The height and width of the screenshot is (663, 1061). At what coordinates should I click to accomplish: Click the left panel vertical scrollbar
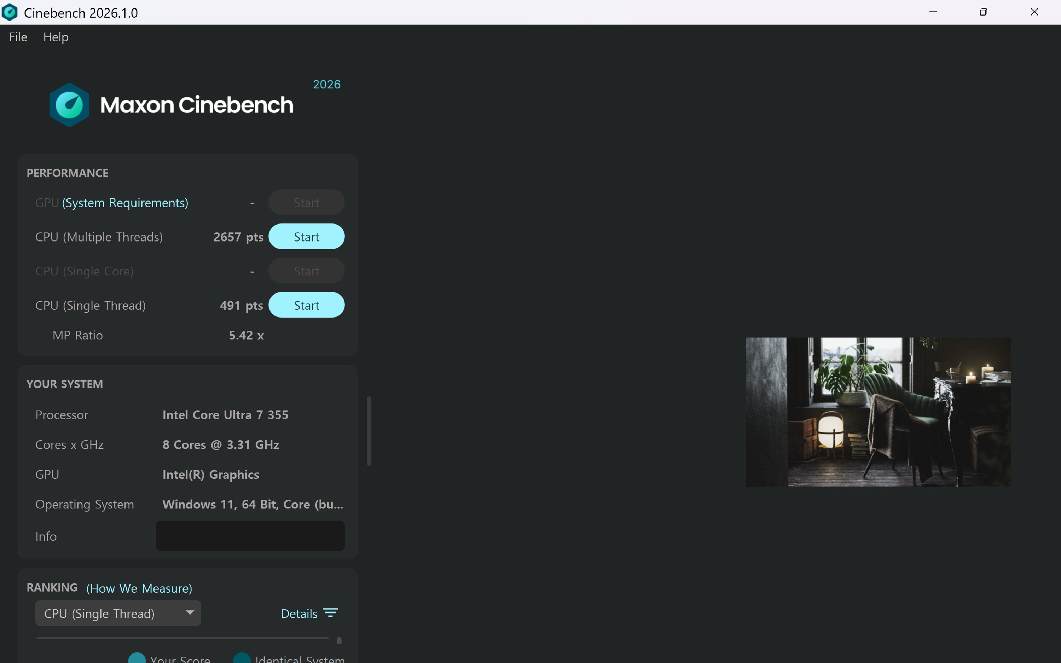pos(369,431)
